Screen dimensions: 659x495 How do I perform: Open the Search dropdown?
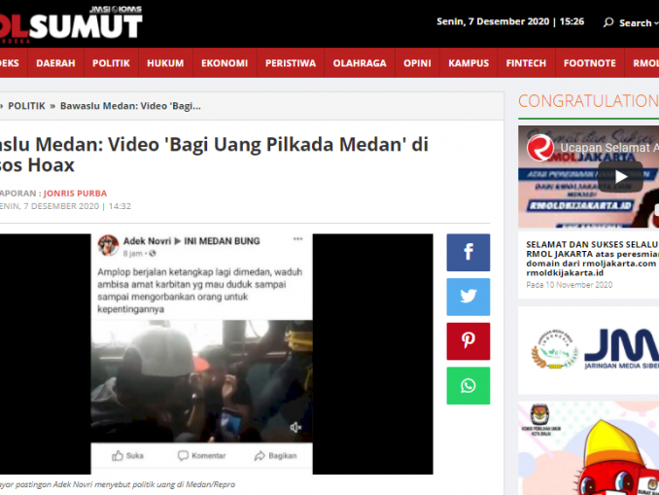tap(638, 22)
